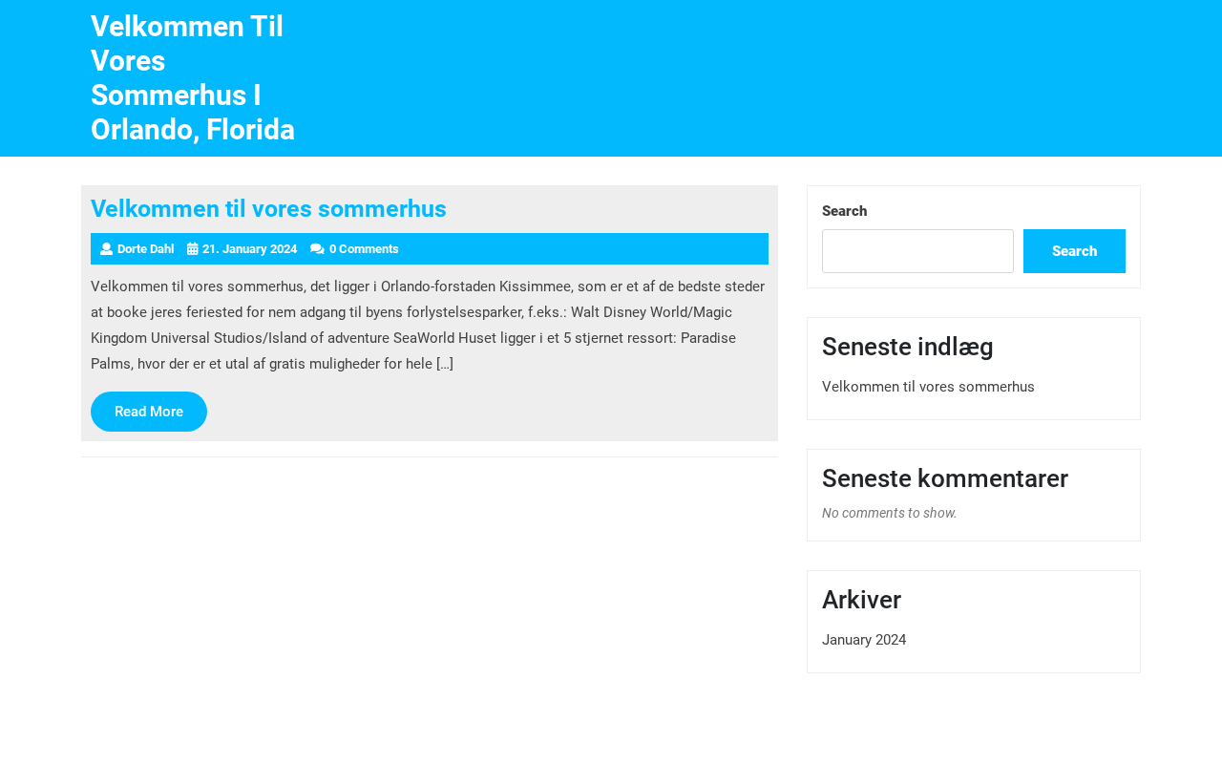Click the 'No comments to show.' text
Image resolution: width=1222 pixels, height=764 pixels.
coord(889,513)
